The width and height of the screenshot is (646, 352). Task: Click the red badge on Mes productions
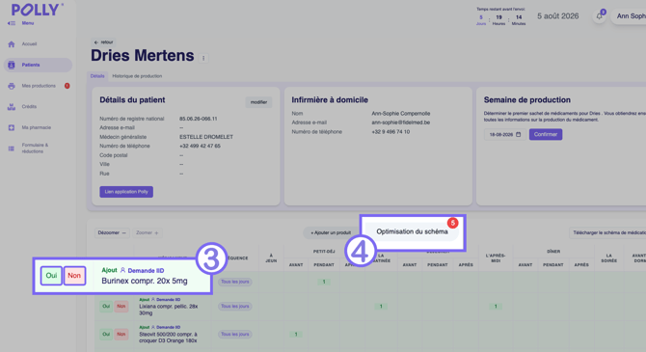pos(67,86)
